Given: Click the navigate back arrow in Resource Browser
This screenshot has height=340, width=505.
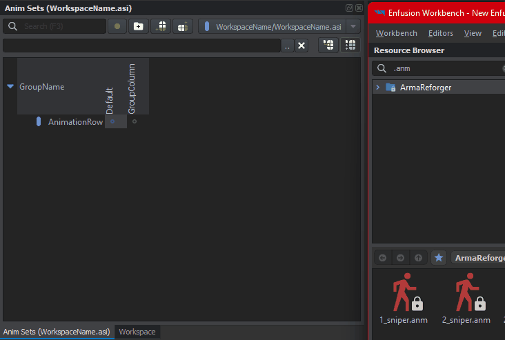Looking at the screenshot, I should pos(383,258).
